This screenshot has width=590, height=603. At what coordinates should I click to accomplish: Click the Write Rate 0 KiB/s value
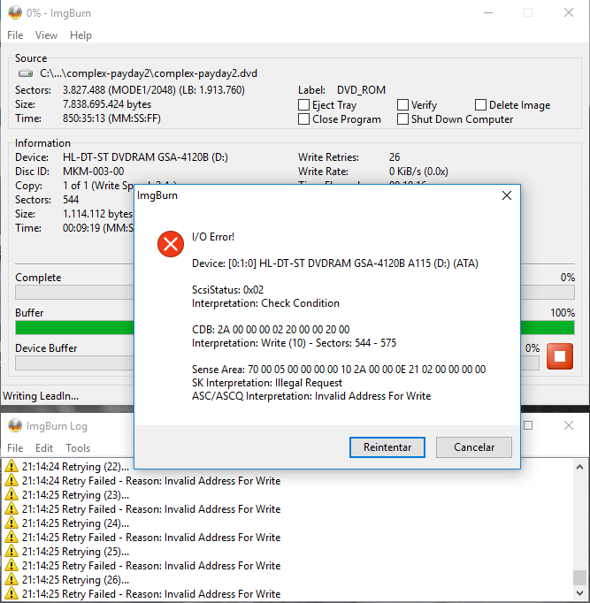coord(418,172)
